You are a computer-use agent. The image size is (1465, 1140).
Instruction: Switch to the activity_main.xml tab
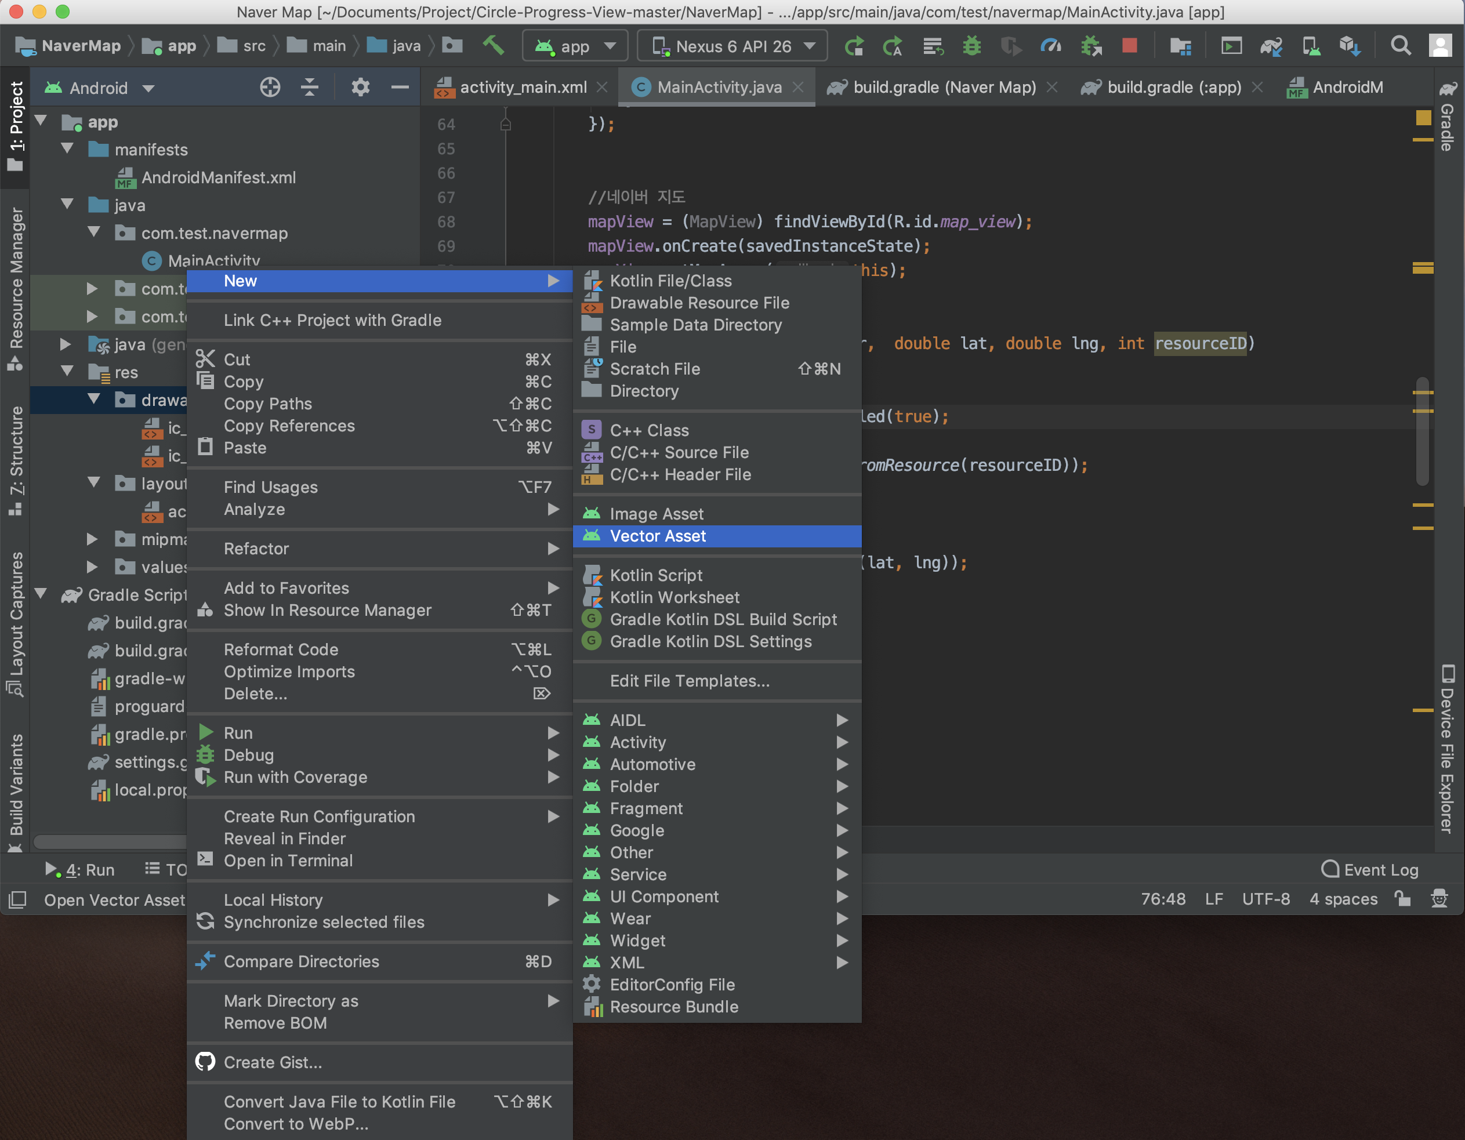coord(522,87)
